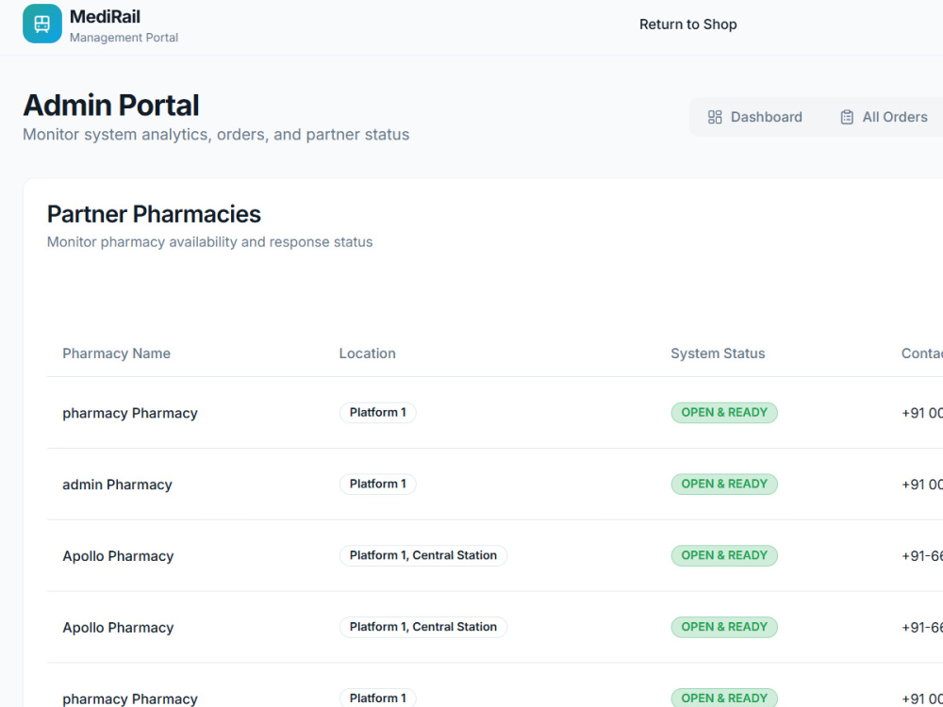Image resolution: width=943 pixels, height=707 pixels.
Task: Click OPEN & READY status in first row
Action: click(x=724, y=413)
